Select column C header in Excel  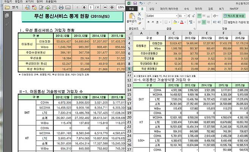click(x=174, y=33)
